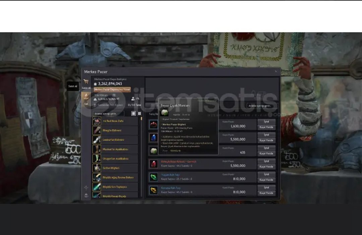Select Leebur'un Eldiveni item icon

point(97,140)
